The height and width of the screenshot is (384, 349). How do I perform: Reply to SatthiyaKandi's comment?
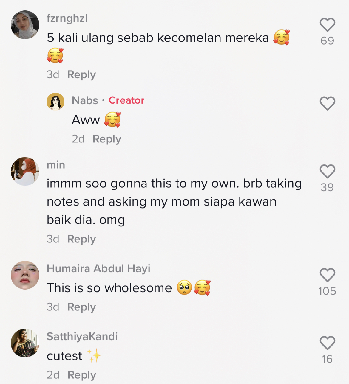pos(82,375)
